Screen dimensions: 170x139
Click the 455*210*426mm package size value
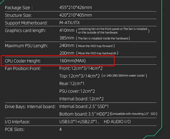click(76, 7)
